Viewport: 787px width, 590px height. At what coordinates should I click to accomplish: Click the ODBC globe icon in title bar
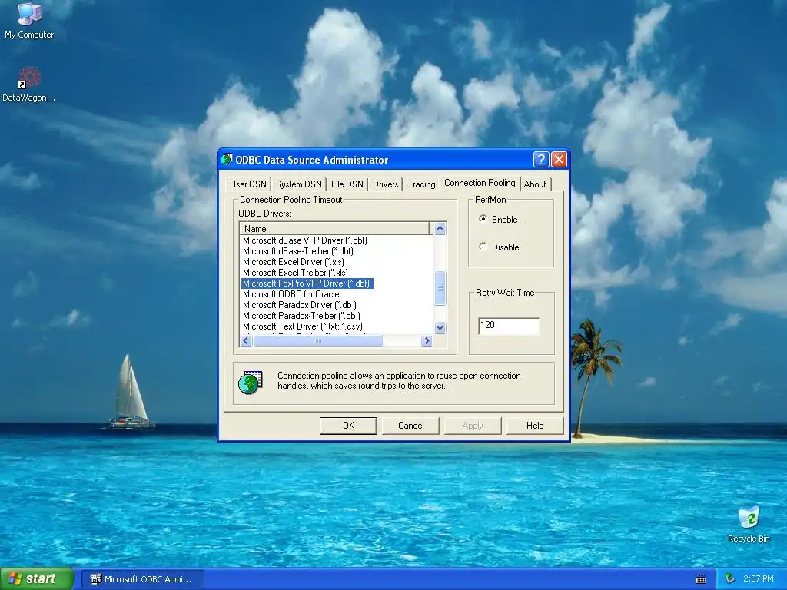tap(227, 160)
